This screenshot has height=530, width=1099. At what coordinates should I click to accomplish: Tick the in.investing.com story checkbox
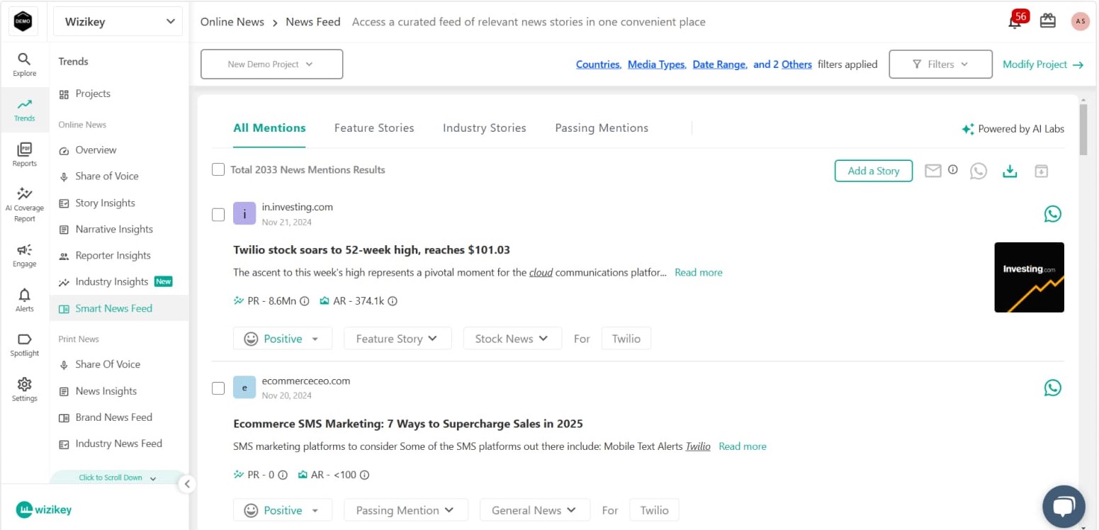point(218,215)
